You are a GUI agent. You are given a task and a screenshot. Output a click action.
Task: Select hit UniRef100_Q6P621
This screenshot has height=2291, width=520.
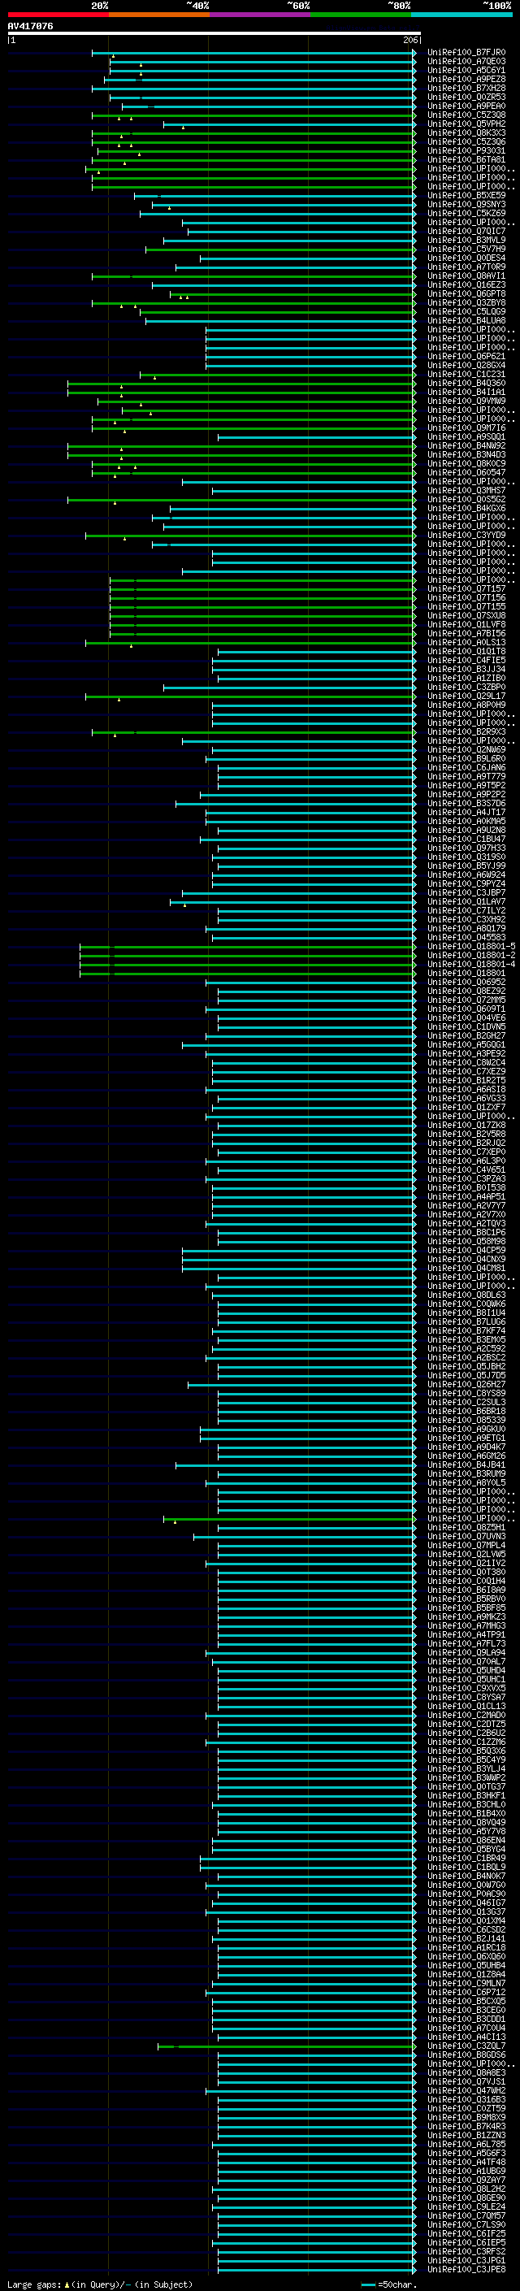coord(466,357)
